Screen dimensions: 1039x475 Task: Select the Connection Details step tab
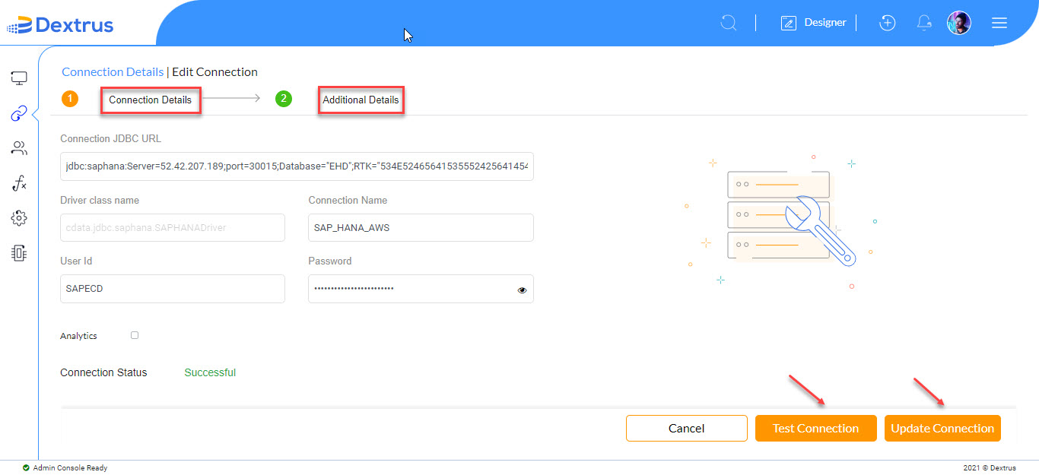pyautogui.click(x=151, y=100)
